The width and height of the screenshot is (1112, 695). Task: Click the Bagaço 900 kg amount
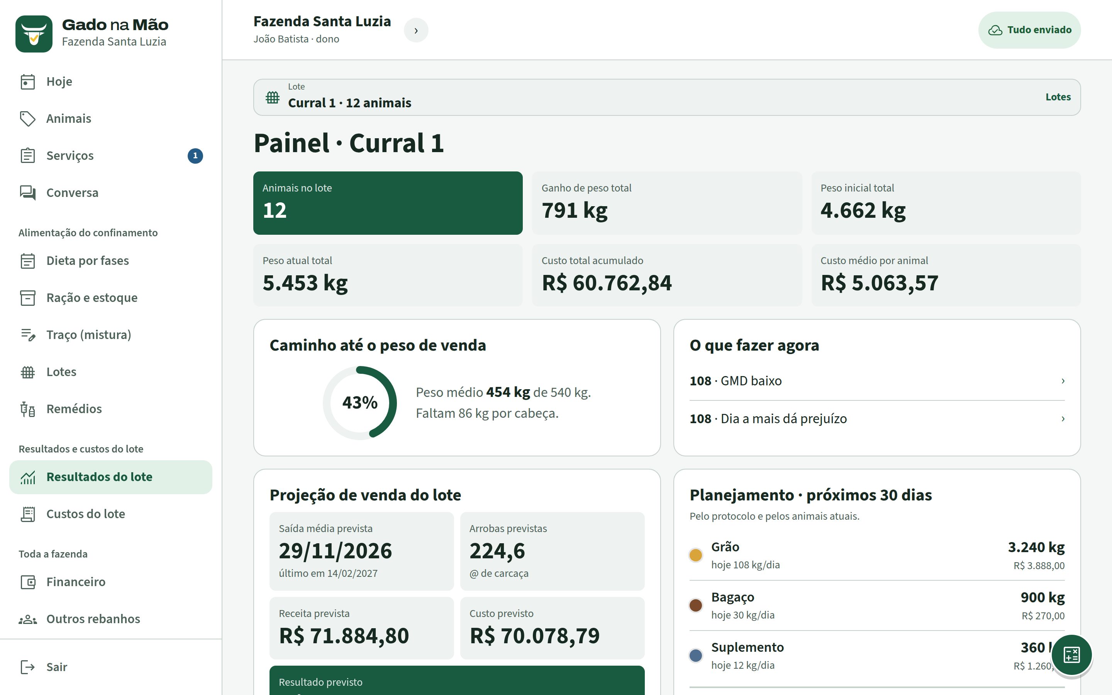coord(1042,598)
